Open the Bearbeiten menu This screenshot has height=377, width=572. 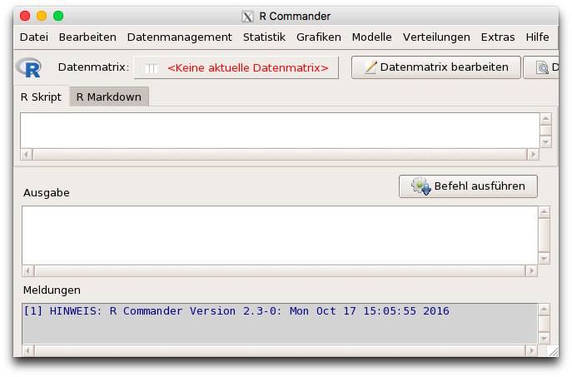coord(87,37)
